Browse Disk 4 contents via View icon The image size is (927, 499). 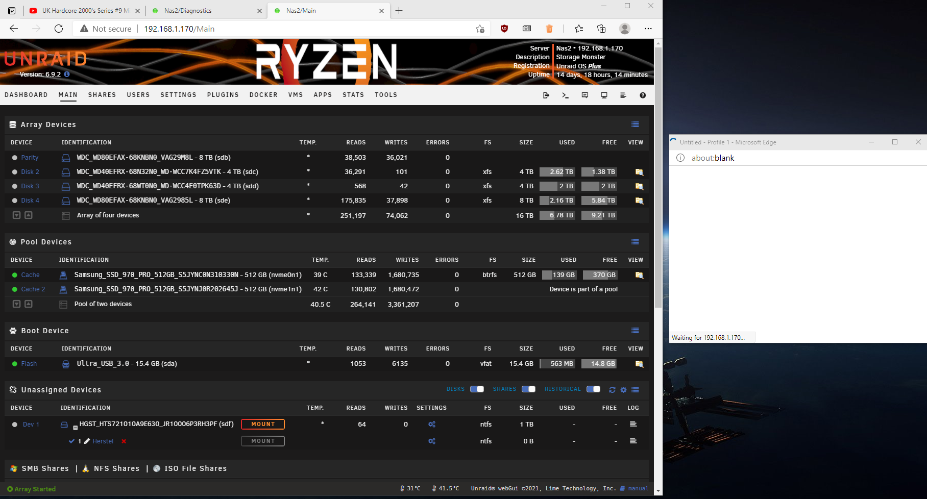pos(639,201)
